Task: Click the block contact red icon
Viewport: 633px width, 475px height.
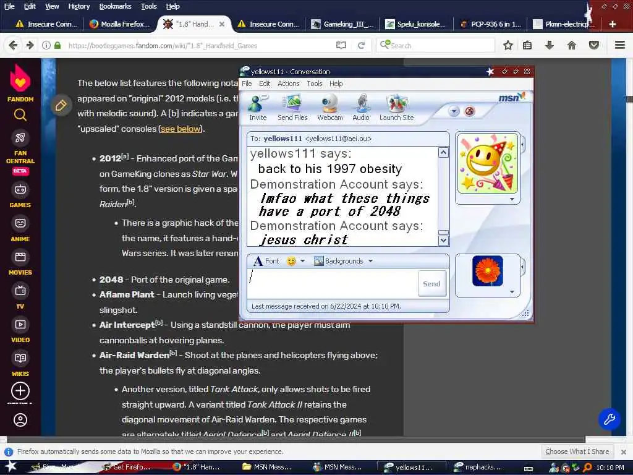Action: coord(470,111)
